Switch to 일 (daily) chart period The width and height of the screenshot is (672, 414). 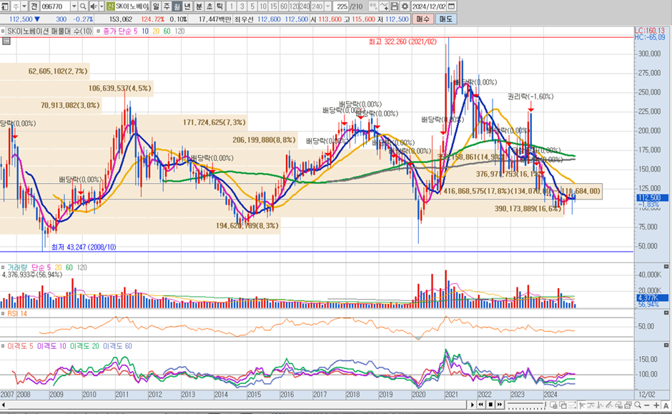(157, 6)
